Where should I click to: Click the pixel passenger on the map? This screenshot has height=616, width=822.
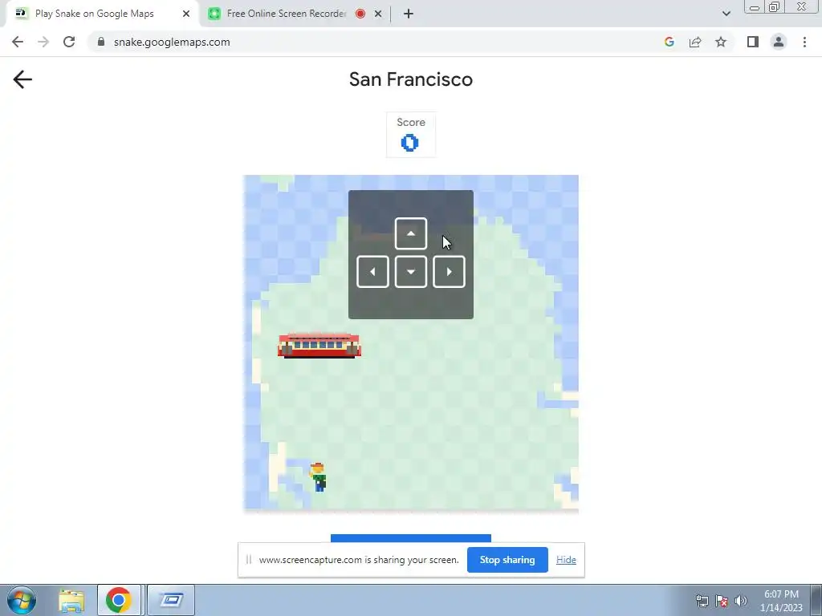click(x=318, y=477)
